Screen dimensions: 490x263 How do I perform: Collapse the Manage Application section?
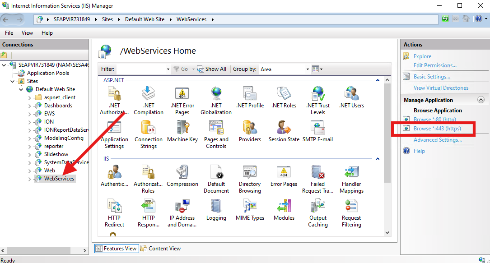[481, 100]
